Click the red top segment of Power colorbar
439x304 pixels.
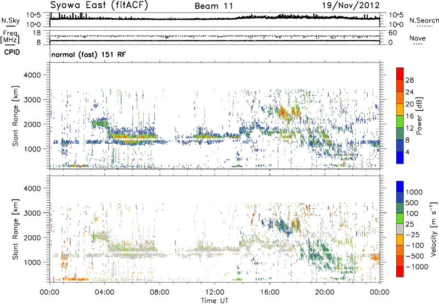coord(400,74)
